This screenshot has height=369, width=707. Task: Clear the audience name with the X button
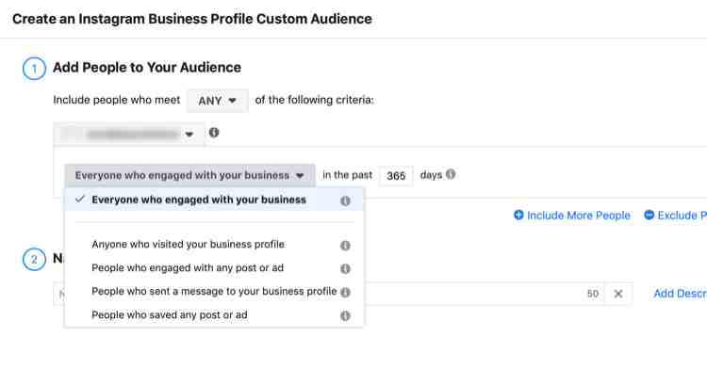coord(618,294)
